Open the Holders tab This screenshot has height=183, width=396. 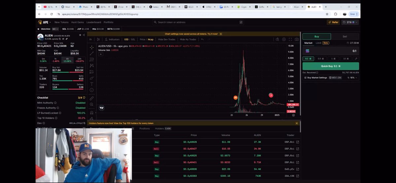point(163,128)
